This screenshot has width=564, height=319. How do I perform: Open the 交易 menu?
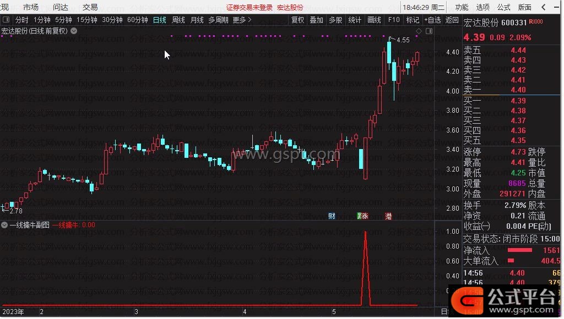point(90,7)
